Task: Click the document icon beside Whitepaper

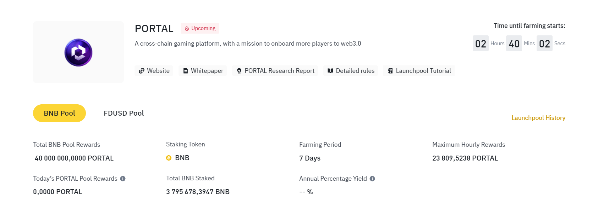Action: pos(185,71)
